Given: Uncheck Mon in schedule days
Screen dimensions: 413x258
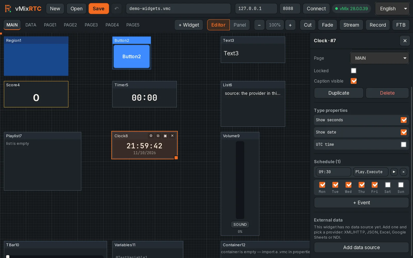Looking at the screenshot, I should click(x=322, y=185).
